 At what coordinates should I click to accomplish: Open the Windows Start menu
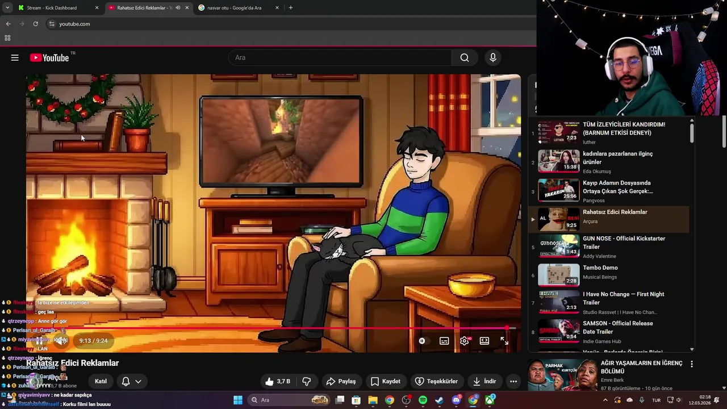point(238,400)
